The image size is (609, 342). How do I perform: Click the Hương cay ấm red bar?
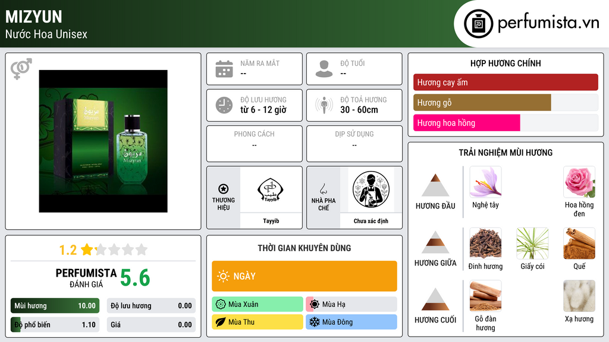point(506,82)
